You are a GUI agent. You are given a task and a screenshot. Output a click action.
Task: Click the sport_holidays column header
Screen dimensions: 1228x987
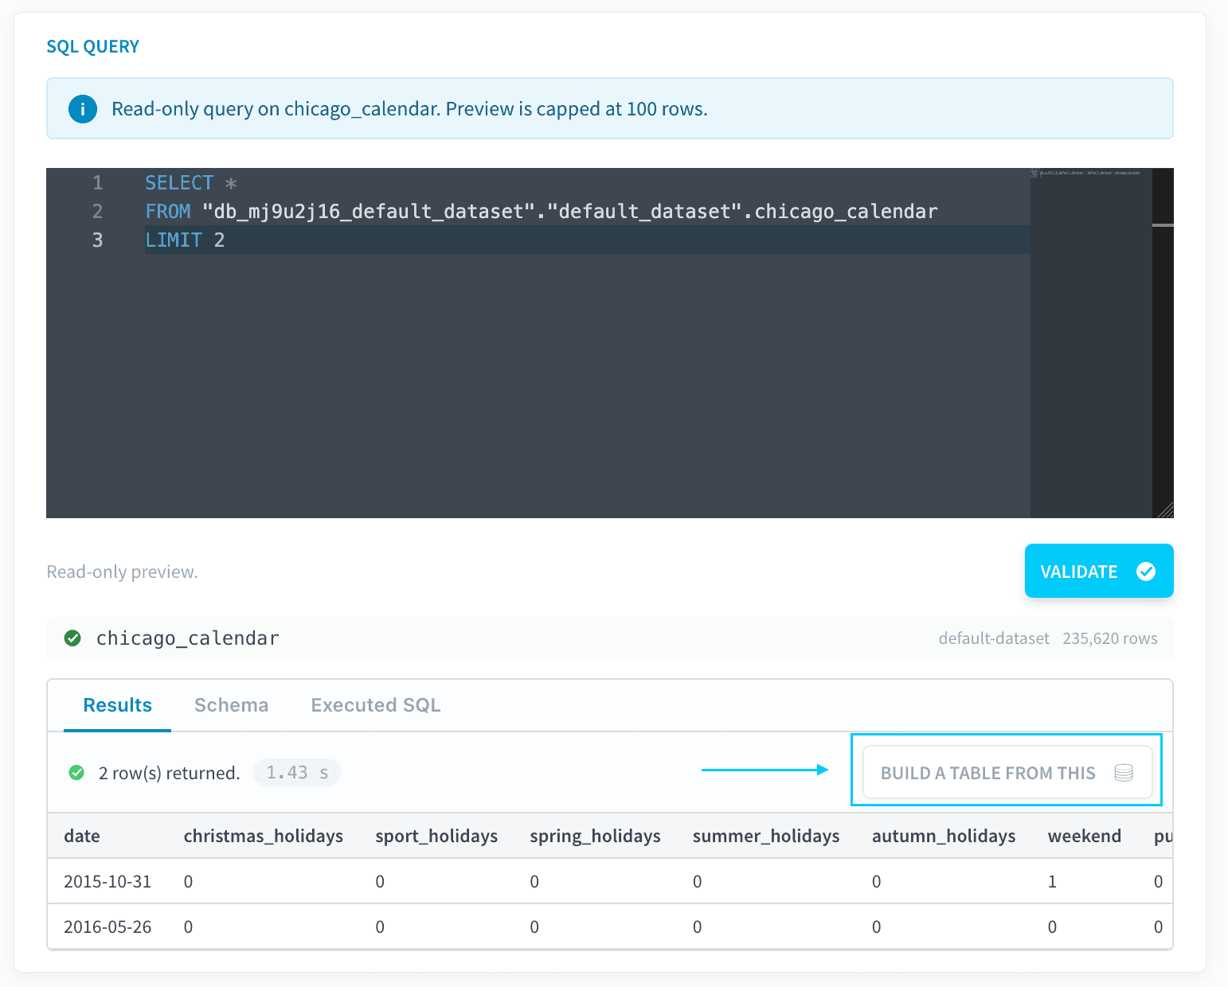point(436,836)
